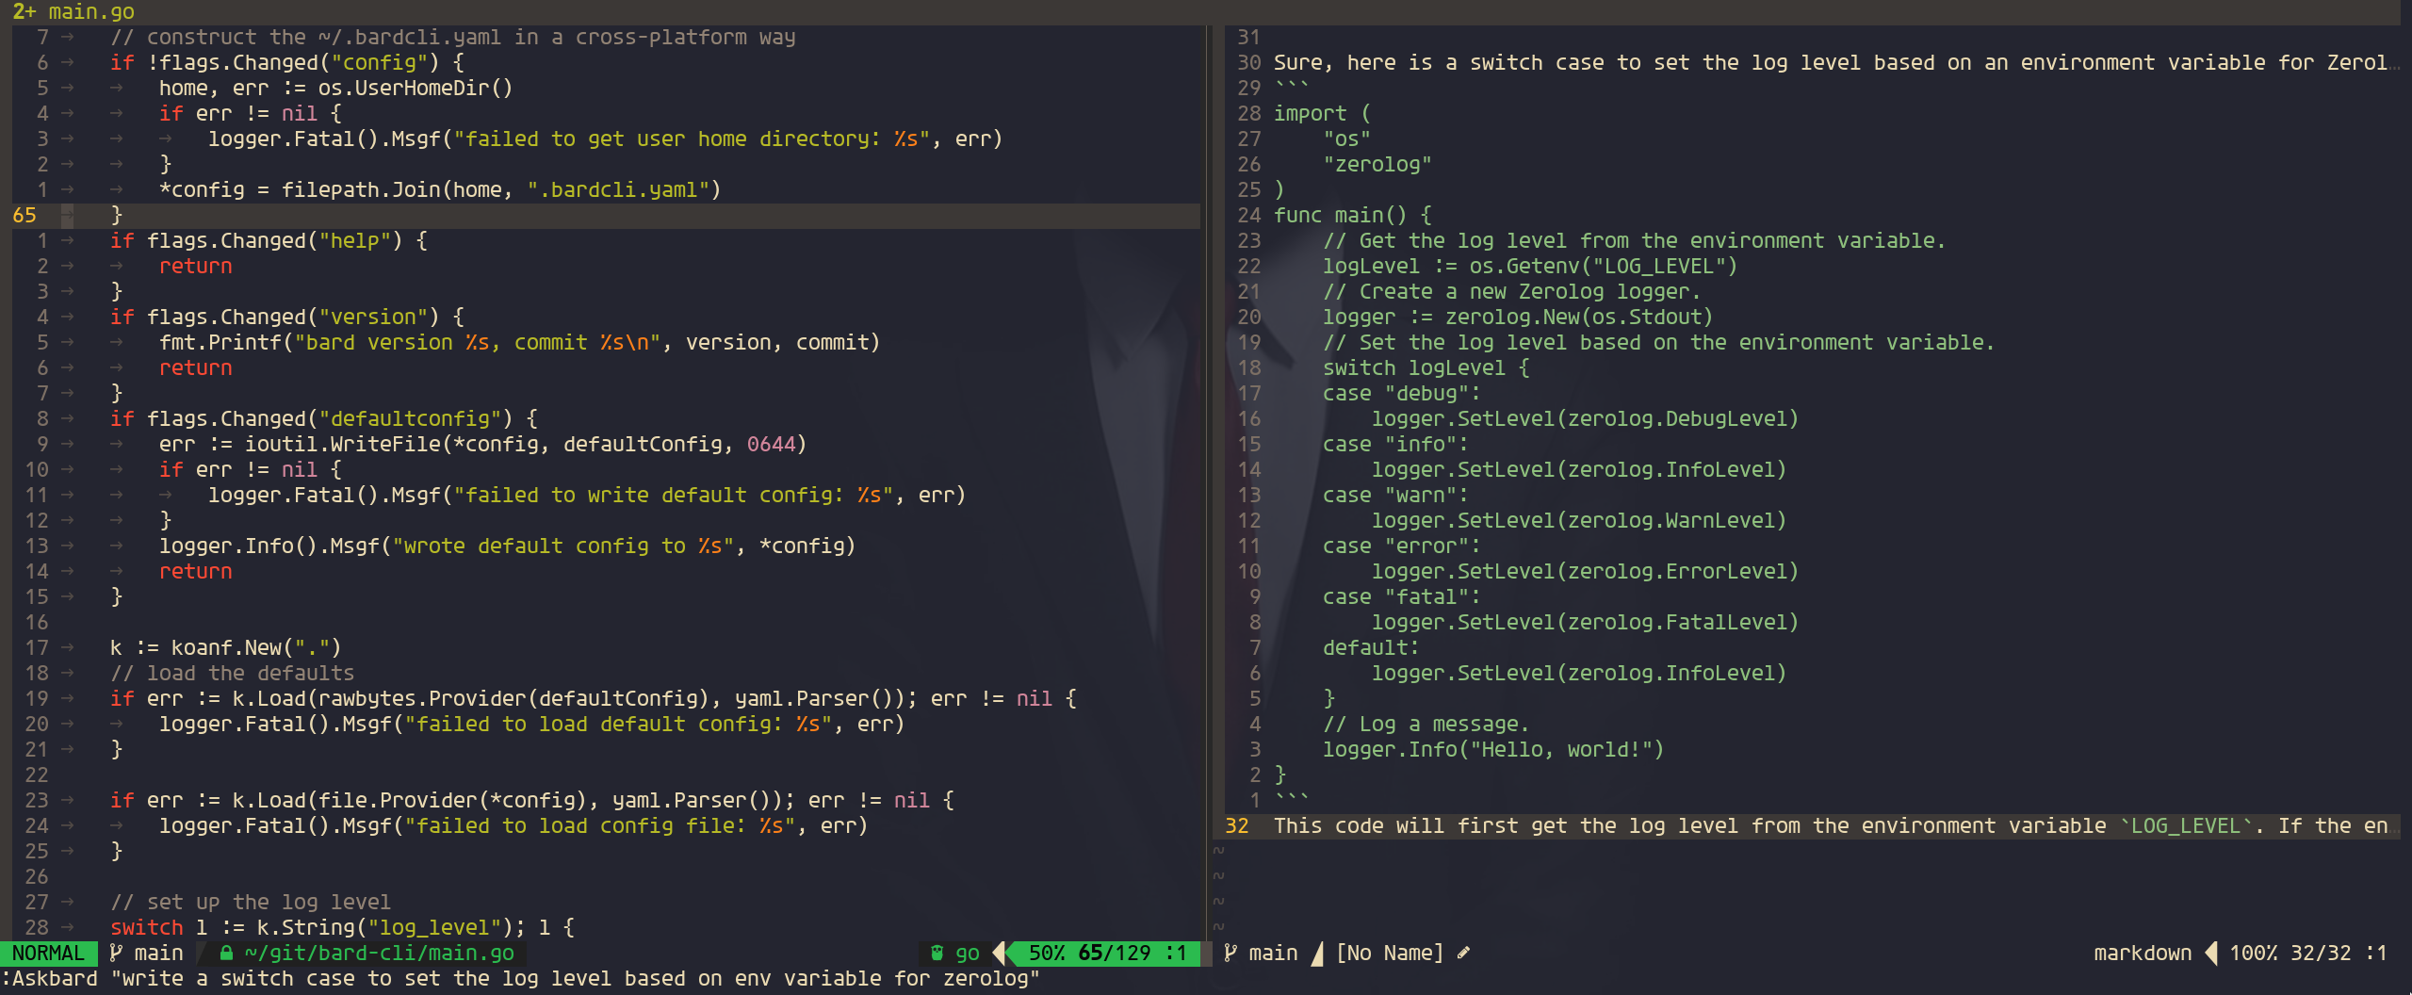The image size is (2412, 995).
Task: Click the 'if flags.Changed("defaultconfig") {' line
Action: pos(323,418)
